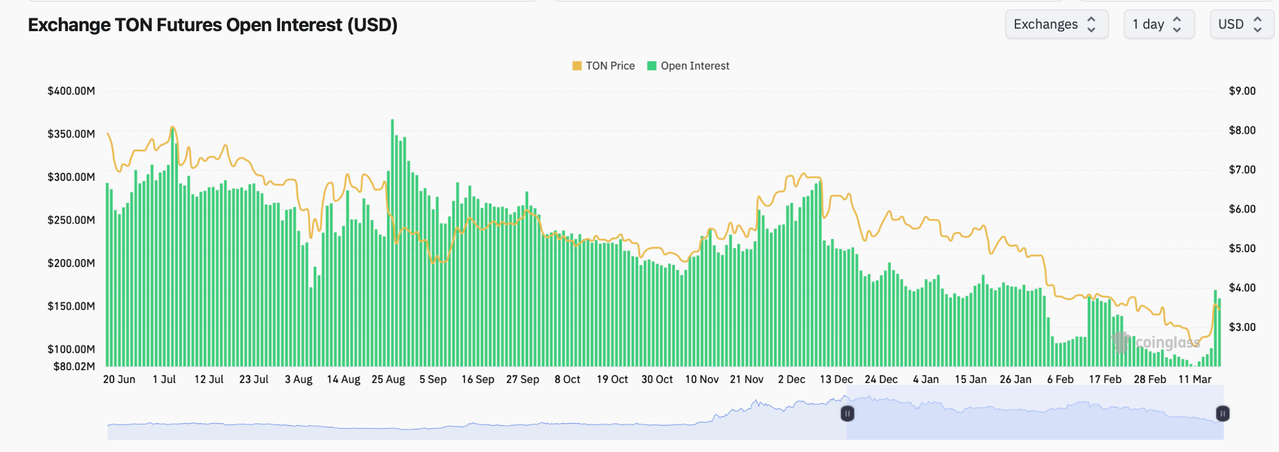1279x452 pixels.
Task: Click the $250.00M y-axis label
Action: (72, 220)
